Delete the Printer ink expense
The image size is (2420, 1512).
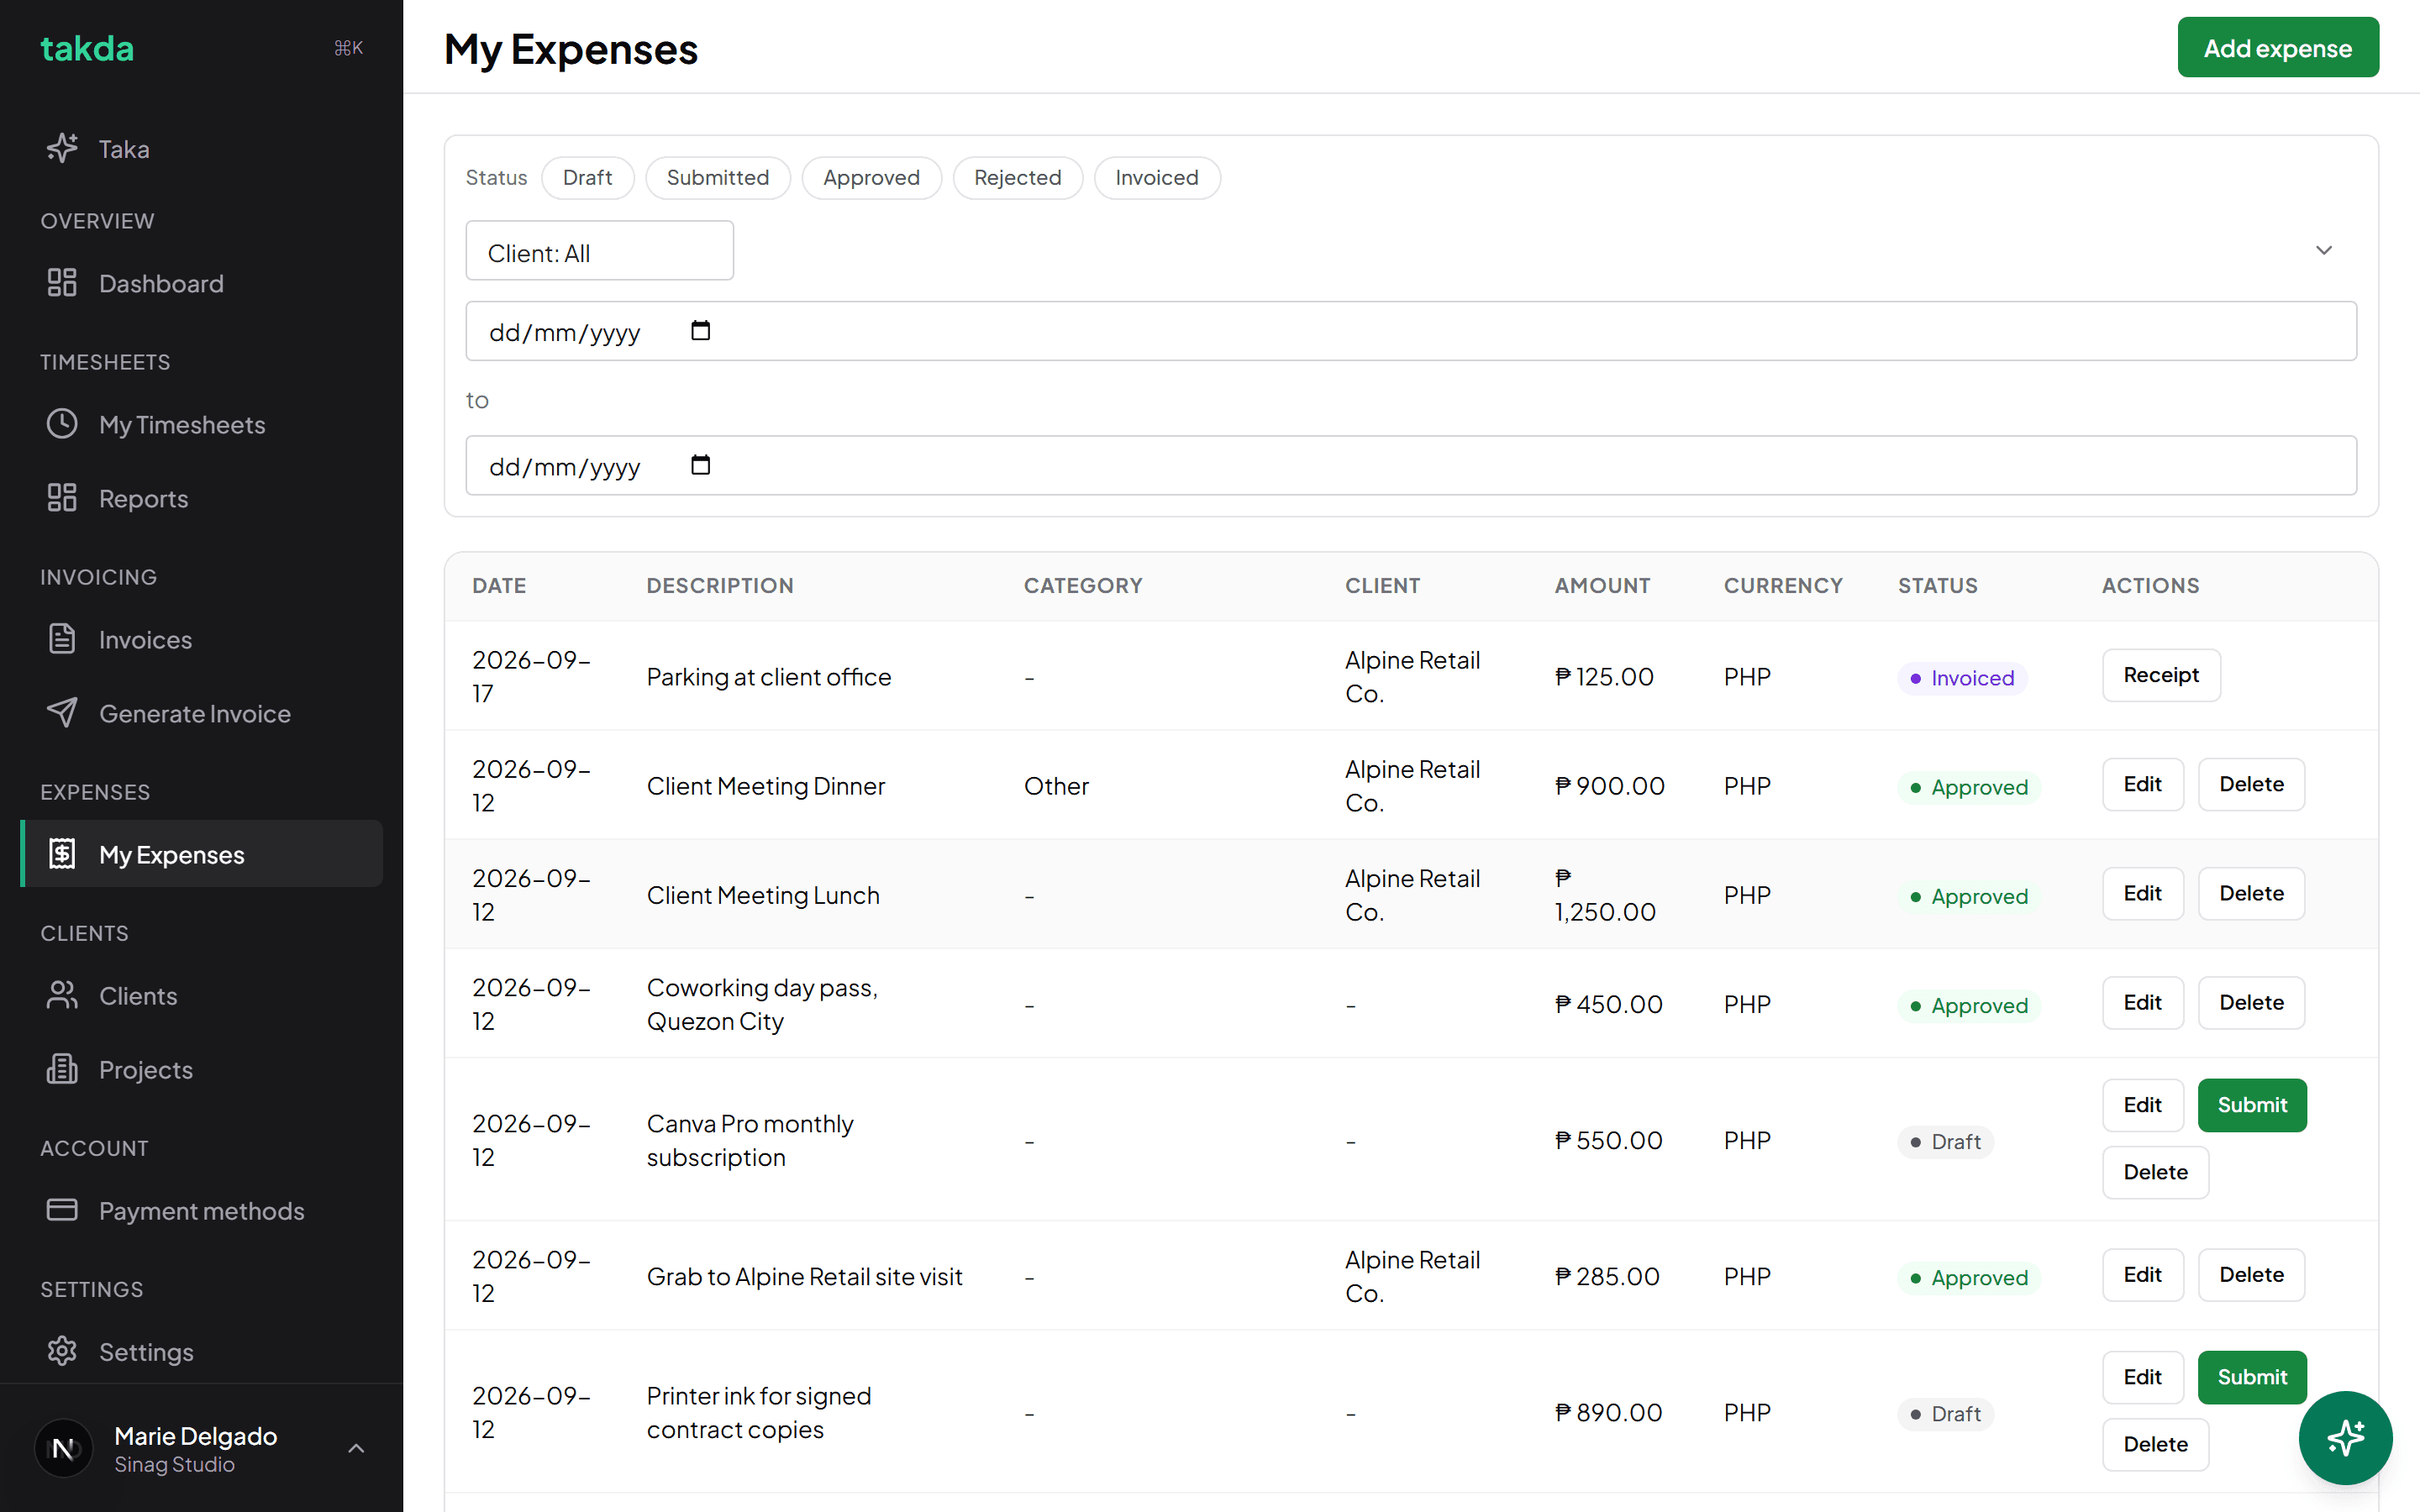(2155, 1444)
